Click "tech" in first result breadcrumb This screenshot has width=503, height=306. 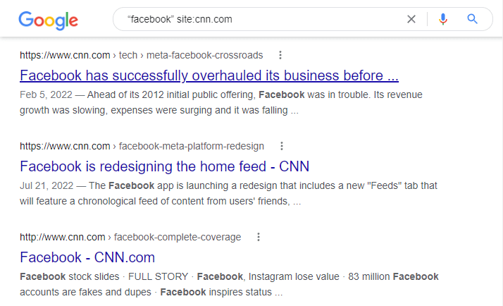[128, 55]
